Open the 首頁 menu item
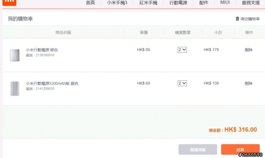Viewport: 265px width, 158px height. 90,2
